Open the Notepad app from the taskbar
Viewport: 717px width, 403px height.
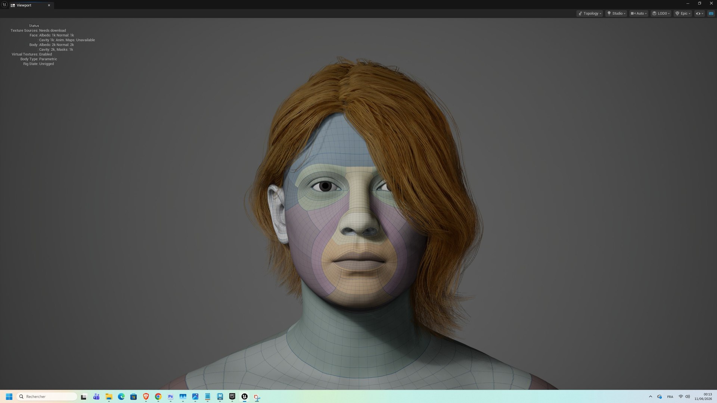pyautogui.click(x=207, y=397)
